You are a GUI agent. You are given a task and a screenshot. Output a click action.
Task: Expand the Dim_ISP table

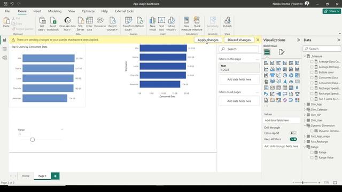(x=305, y=115)
